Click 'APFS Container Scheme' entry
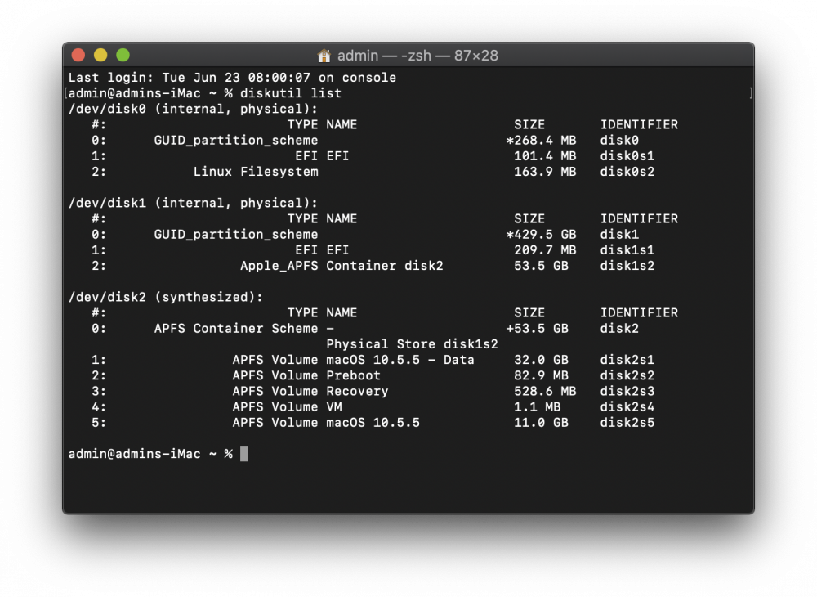Screen dimensions: 817x597 click(236, 328)
